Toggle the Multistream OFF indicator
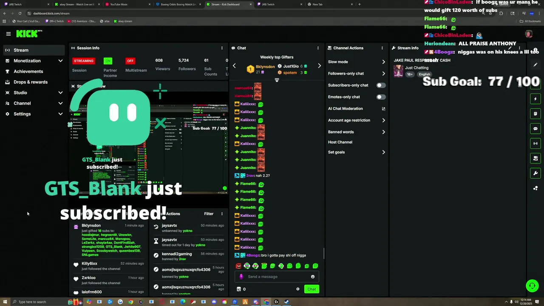 (x=130, y=61)
